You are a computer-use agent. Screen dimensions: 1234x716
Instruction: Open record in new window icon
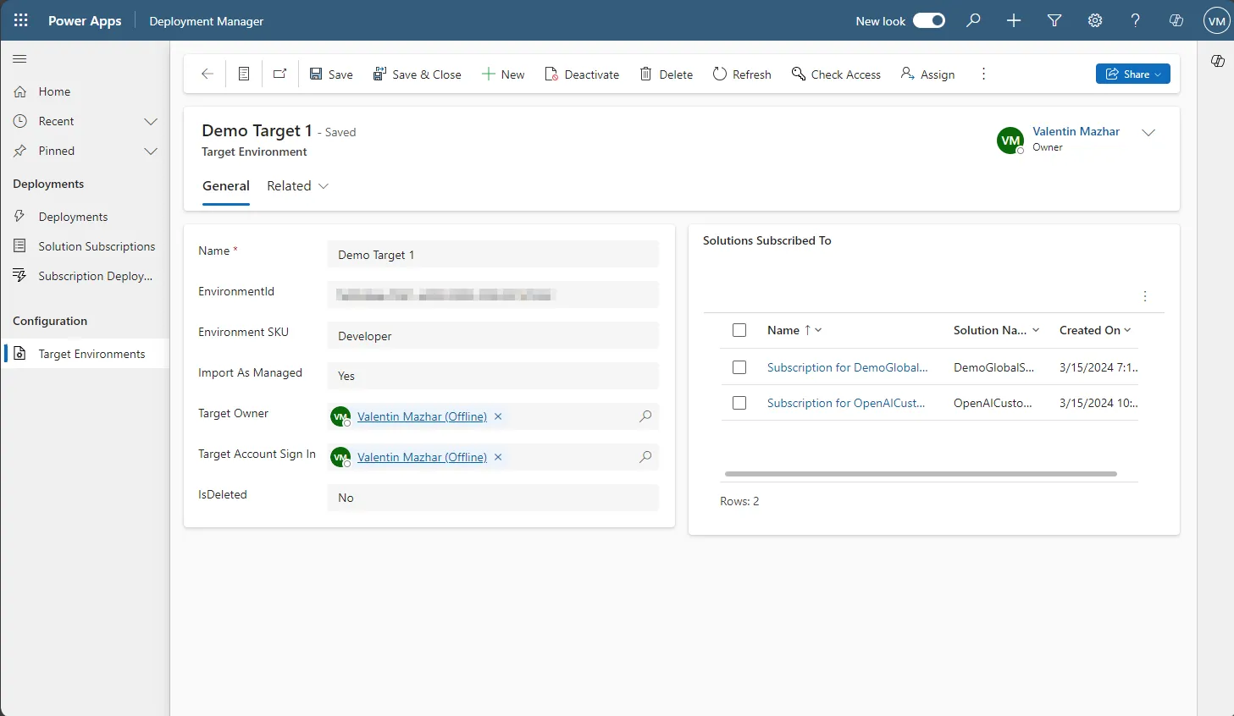[x=280, y=74]
